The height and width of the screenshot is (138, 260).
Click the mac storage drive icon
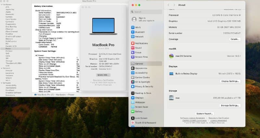[171, 98]
